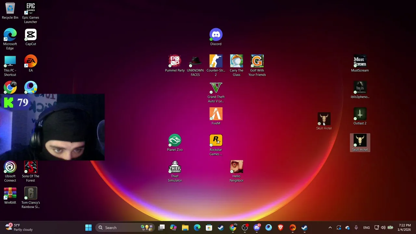
Task: Select the CapCut desktop icon
Action: point(31,37)
